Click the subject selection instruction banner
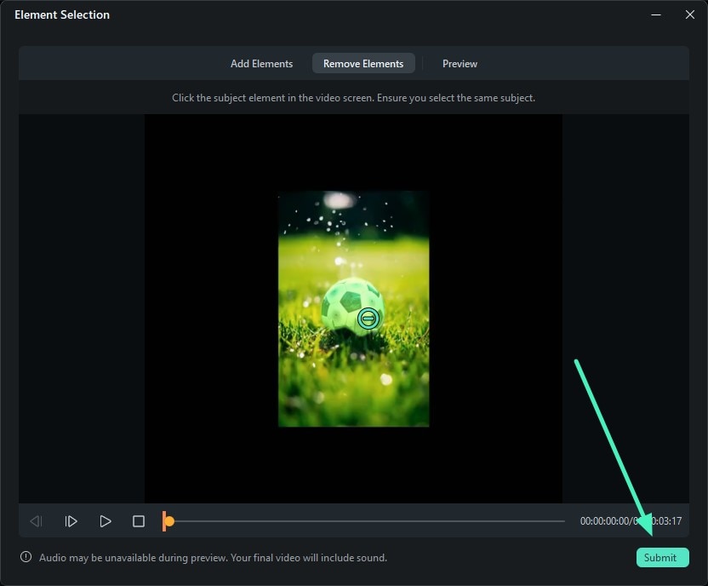This screenshot has width=708, height=586. pyautogui.click(x=353, y=97)
